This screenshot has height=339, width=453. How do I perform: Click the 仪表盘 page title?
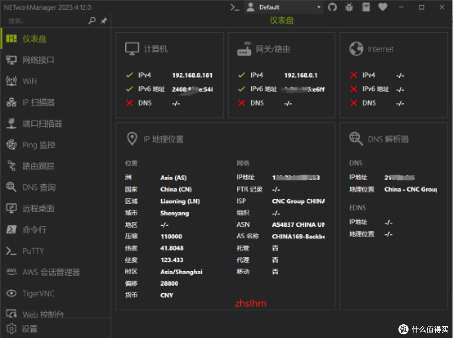click(x=281, y=21)
